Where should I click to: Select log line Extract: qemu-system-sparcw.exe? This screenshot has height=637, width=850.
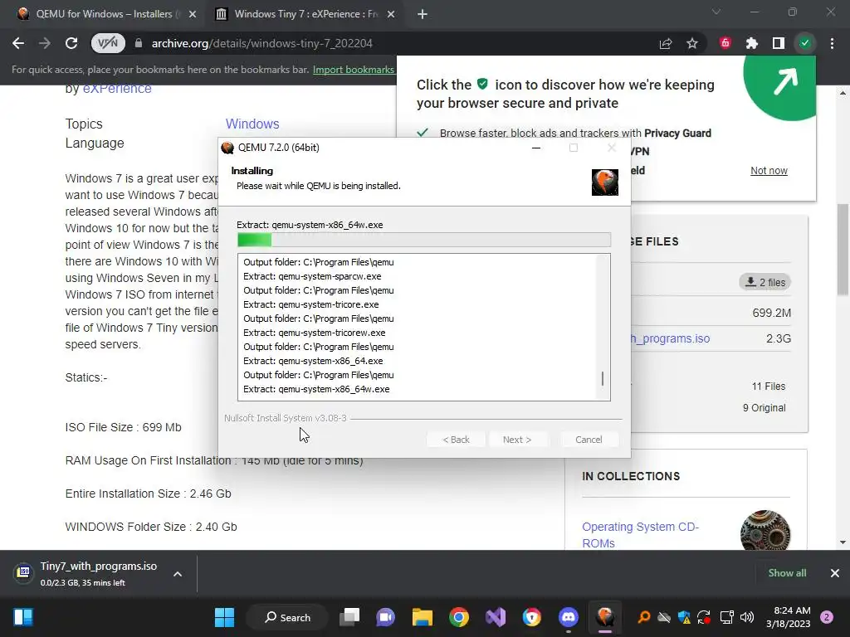click(312, 276)
